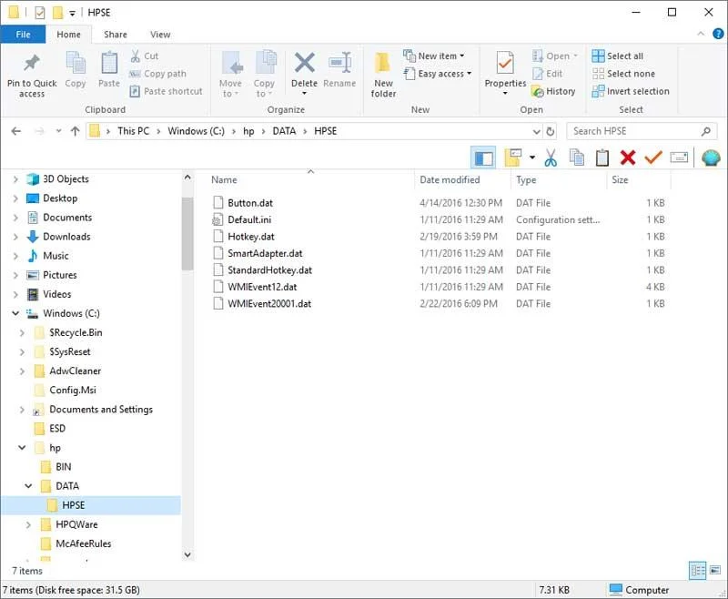This screenshot has width=728, height=599.
Task: Expand the AdwCleaner folder node
Action: coord(22,371)
